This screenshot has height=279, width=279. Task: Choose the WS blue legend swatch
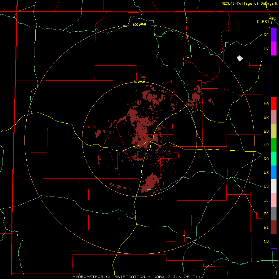pyautogui.click(x=274, y=172)
